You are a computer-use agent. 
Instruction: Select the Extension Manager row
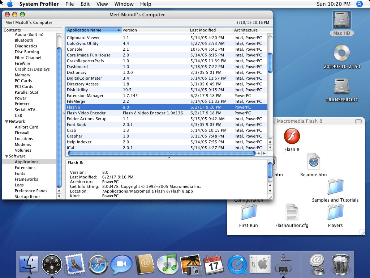point(166,96)
